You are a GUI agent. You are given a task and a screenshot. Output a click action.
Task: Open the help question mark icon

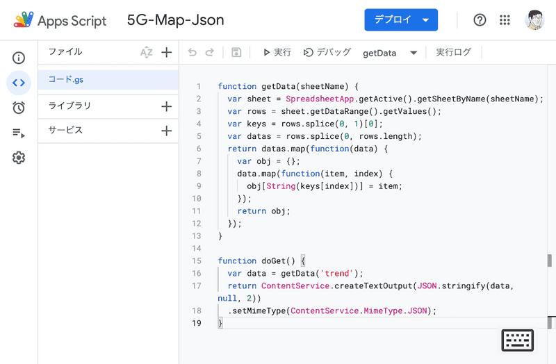[480, 20]
